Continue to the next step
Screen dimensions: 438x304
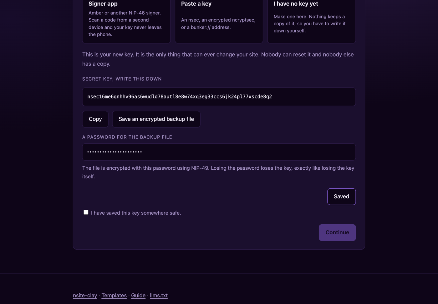click(337, 232)
